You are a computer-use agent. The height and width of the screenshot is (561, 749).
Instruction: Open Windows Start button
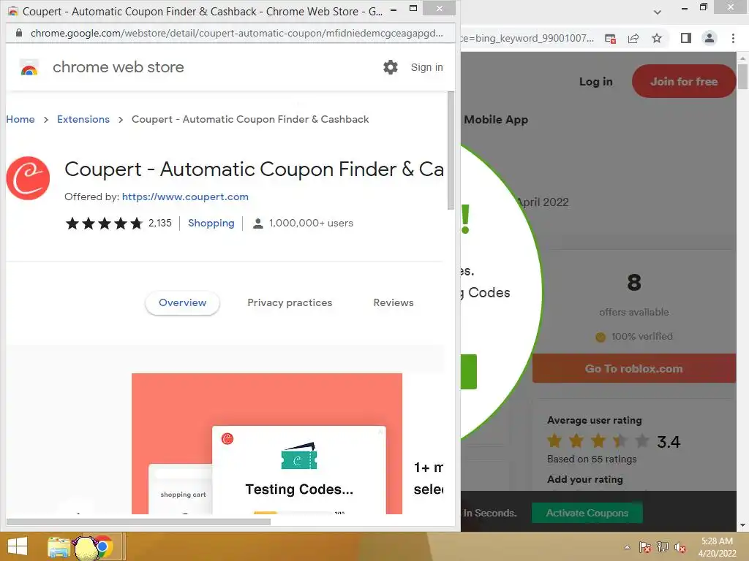(x=18, y=546)
